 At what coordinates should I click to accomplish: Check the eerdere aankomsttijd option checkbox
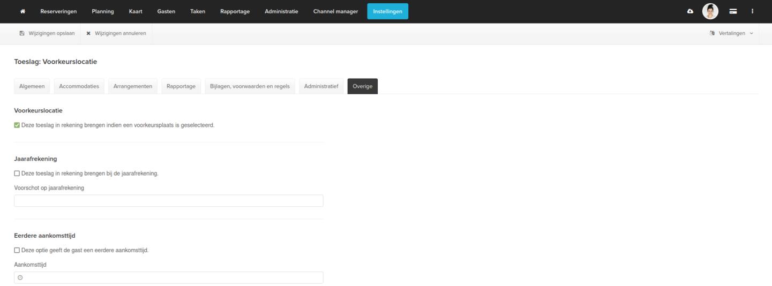point(17,250)
